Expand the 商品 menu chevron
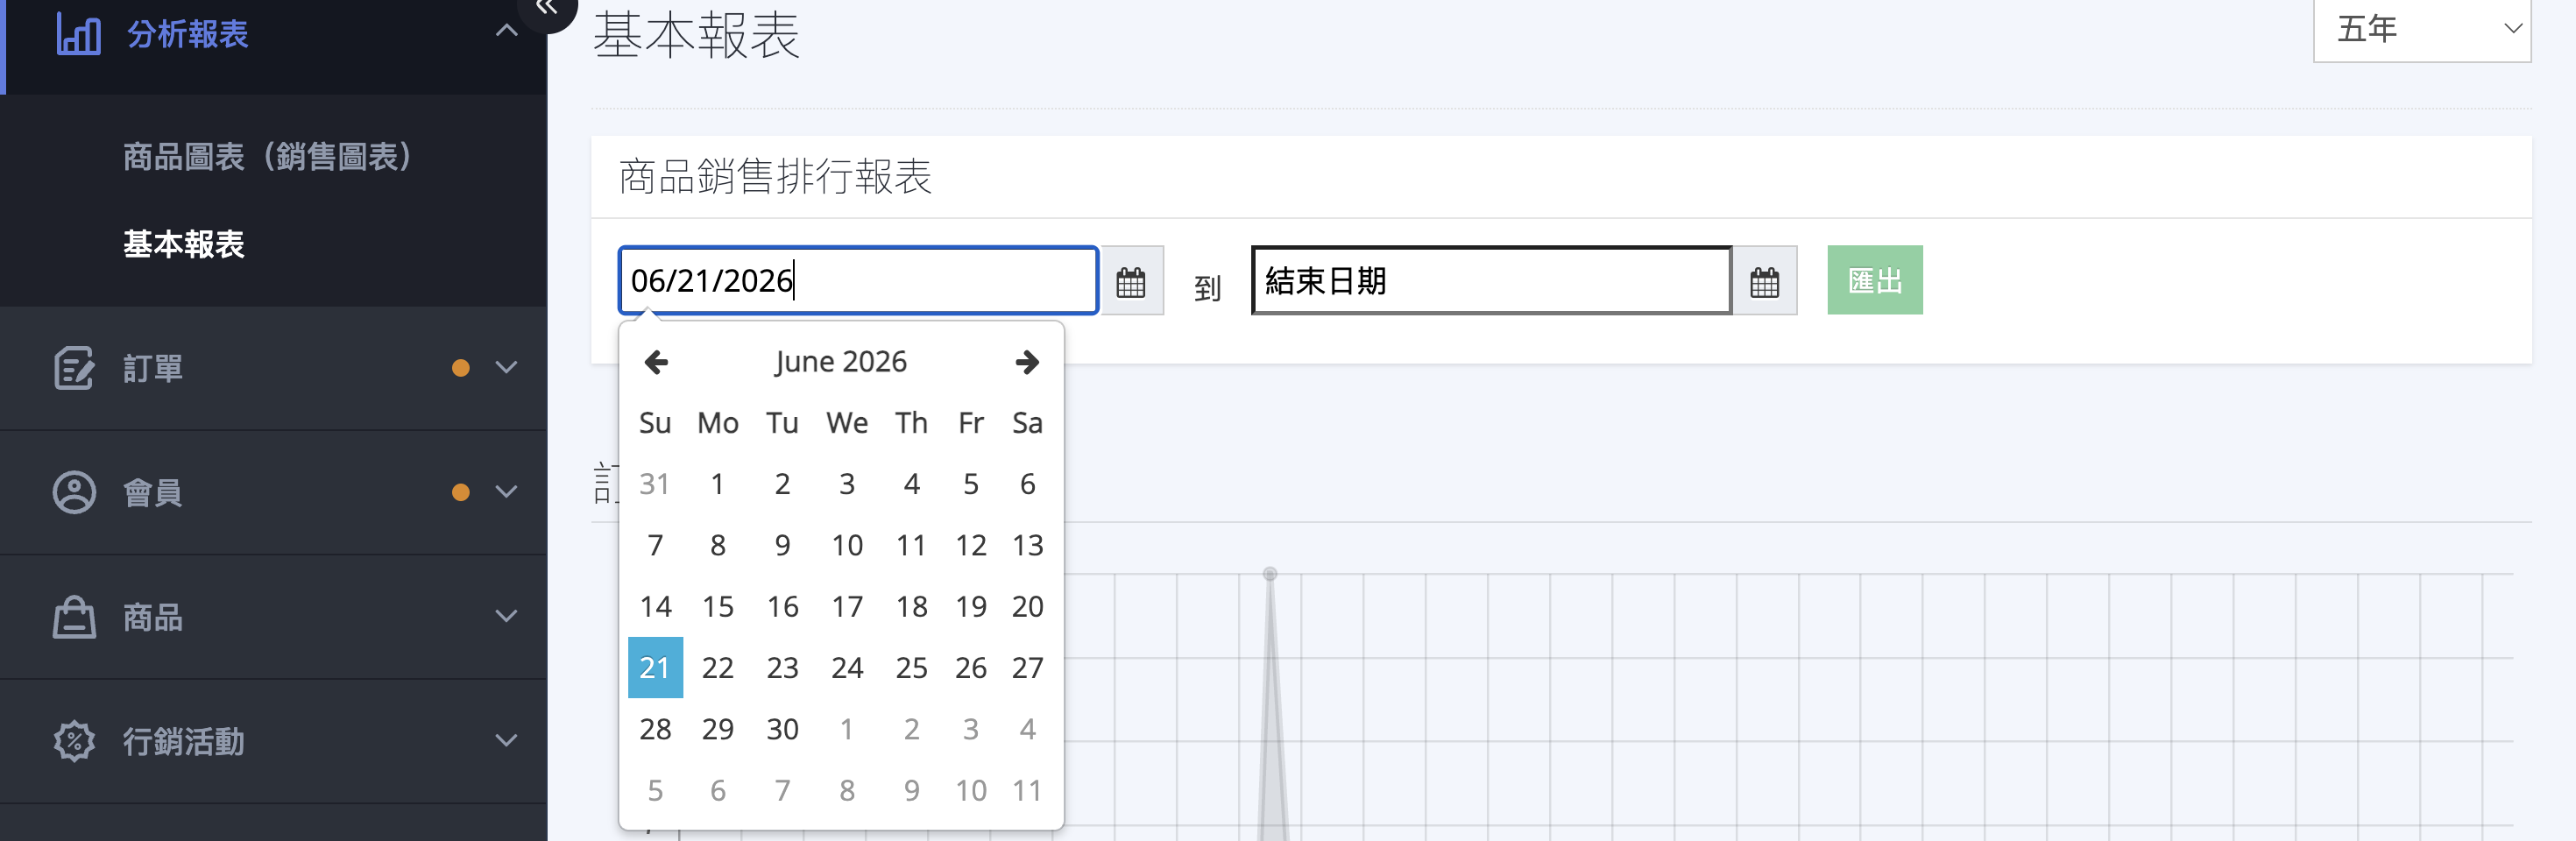The width and height of the screenshot is (2576, 841). (x=507, y=617)
